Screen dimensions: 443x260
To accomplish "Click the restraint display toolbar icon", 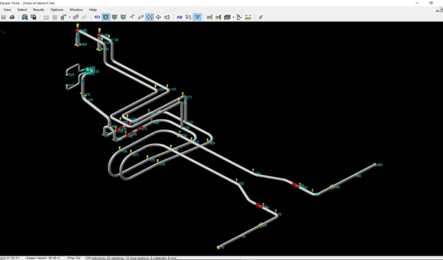I will [x=106, y=17].
